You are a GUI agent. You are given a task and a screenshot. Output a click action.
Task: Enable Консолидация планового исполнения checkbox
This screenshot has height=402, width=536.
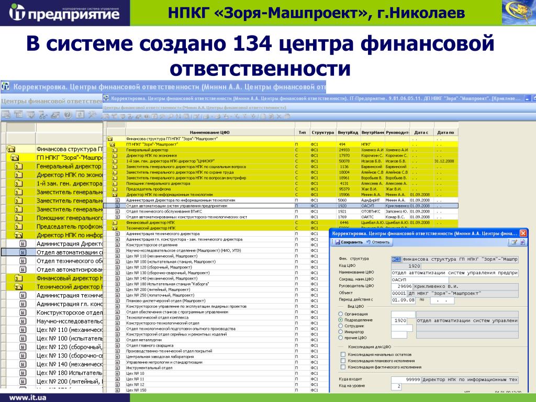[x=343, y=361]
